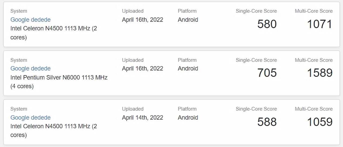This screenshot has width=343, height=147.
Task: Open Google dedede link uploaded April 14th
Action: pos(31,118)
